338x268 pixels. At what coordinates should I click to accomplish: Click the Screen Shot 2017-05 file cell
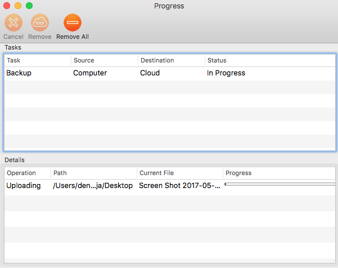[x=179, y=186]
